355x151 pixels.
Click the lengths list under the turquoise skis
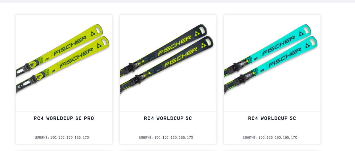point(270,138)
